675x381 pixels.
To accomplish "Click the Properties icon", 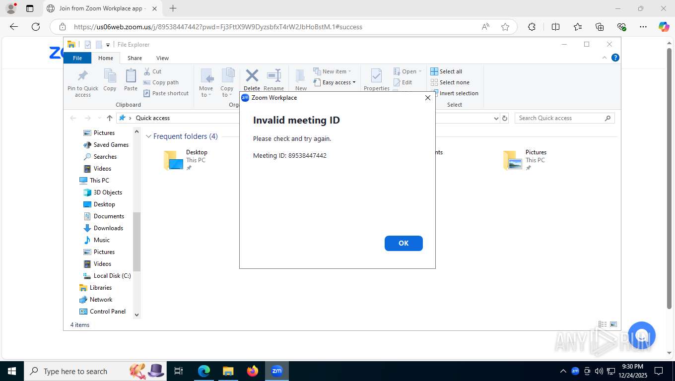I will 377,76.
